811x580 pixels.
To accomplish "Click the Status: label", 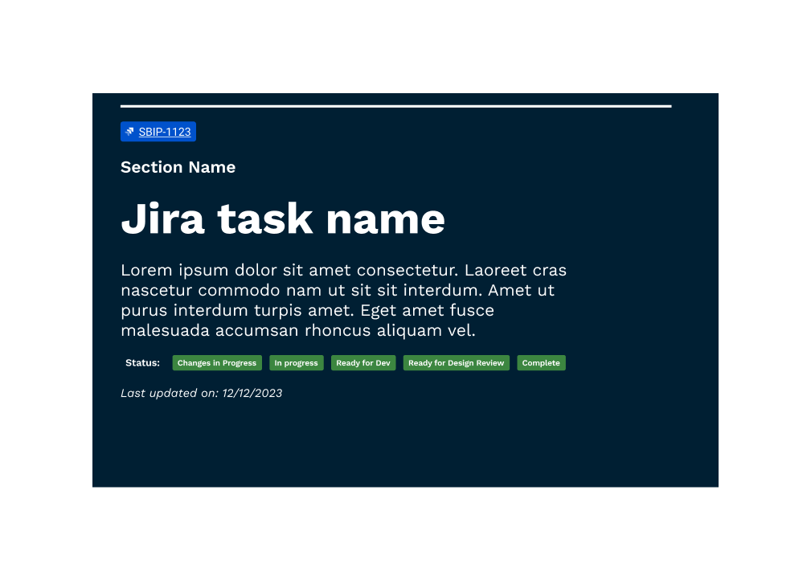I will point(143,363).
